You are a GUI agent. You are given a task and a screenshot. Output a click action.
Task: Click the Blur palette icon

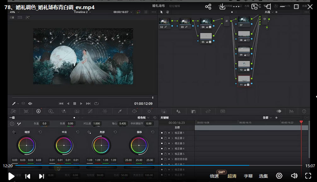click(178, 111)
